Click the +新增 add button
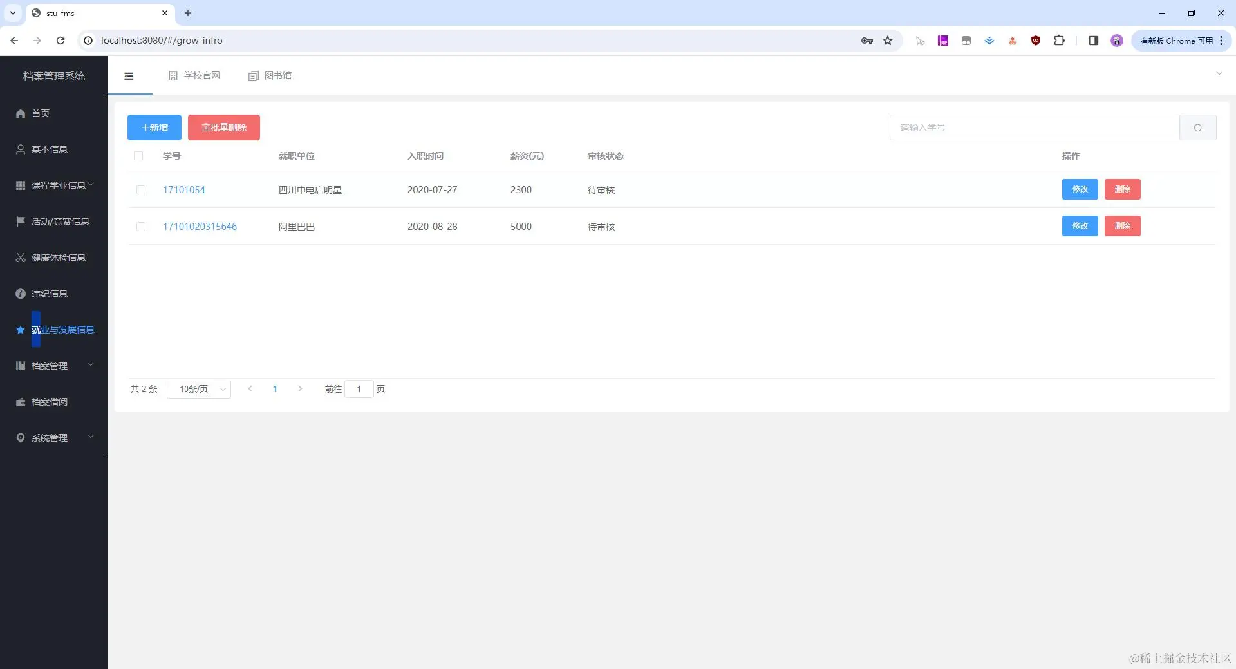The width and height of the screenshot is (1236, 669). [154, 127]
